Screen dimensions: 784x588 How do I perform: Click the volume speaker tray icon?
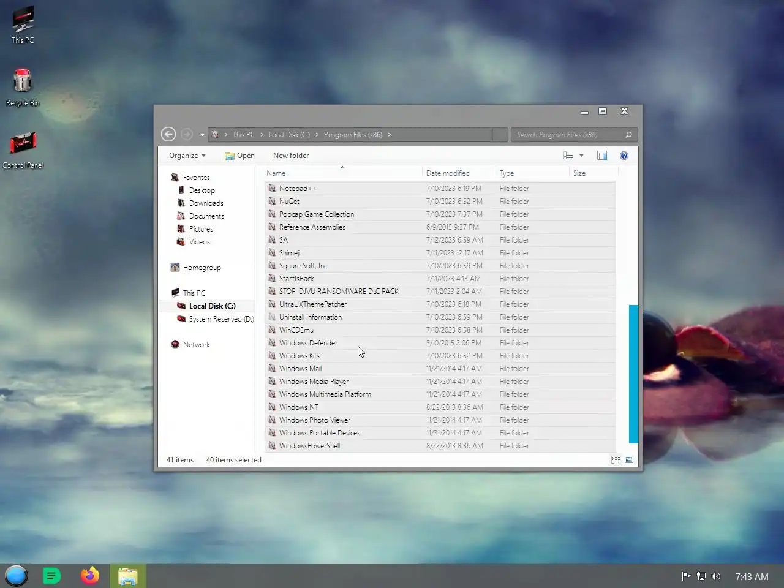716,576
